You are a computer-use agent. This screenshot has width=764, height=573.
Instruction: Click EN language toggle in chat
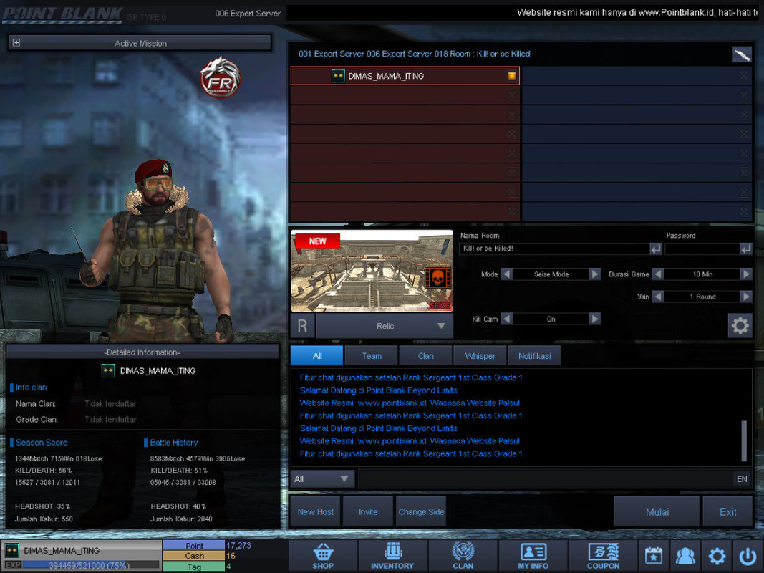(x=742, y=479)
